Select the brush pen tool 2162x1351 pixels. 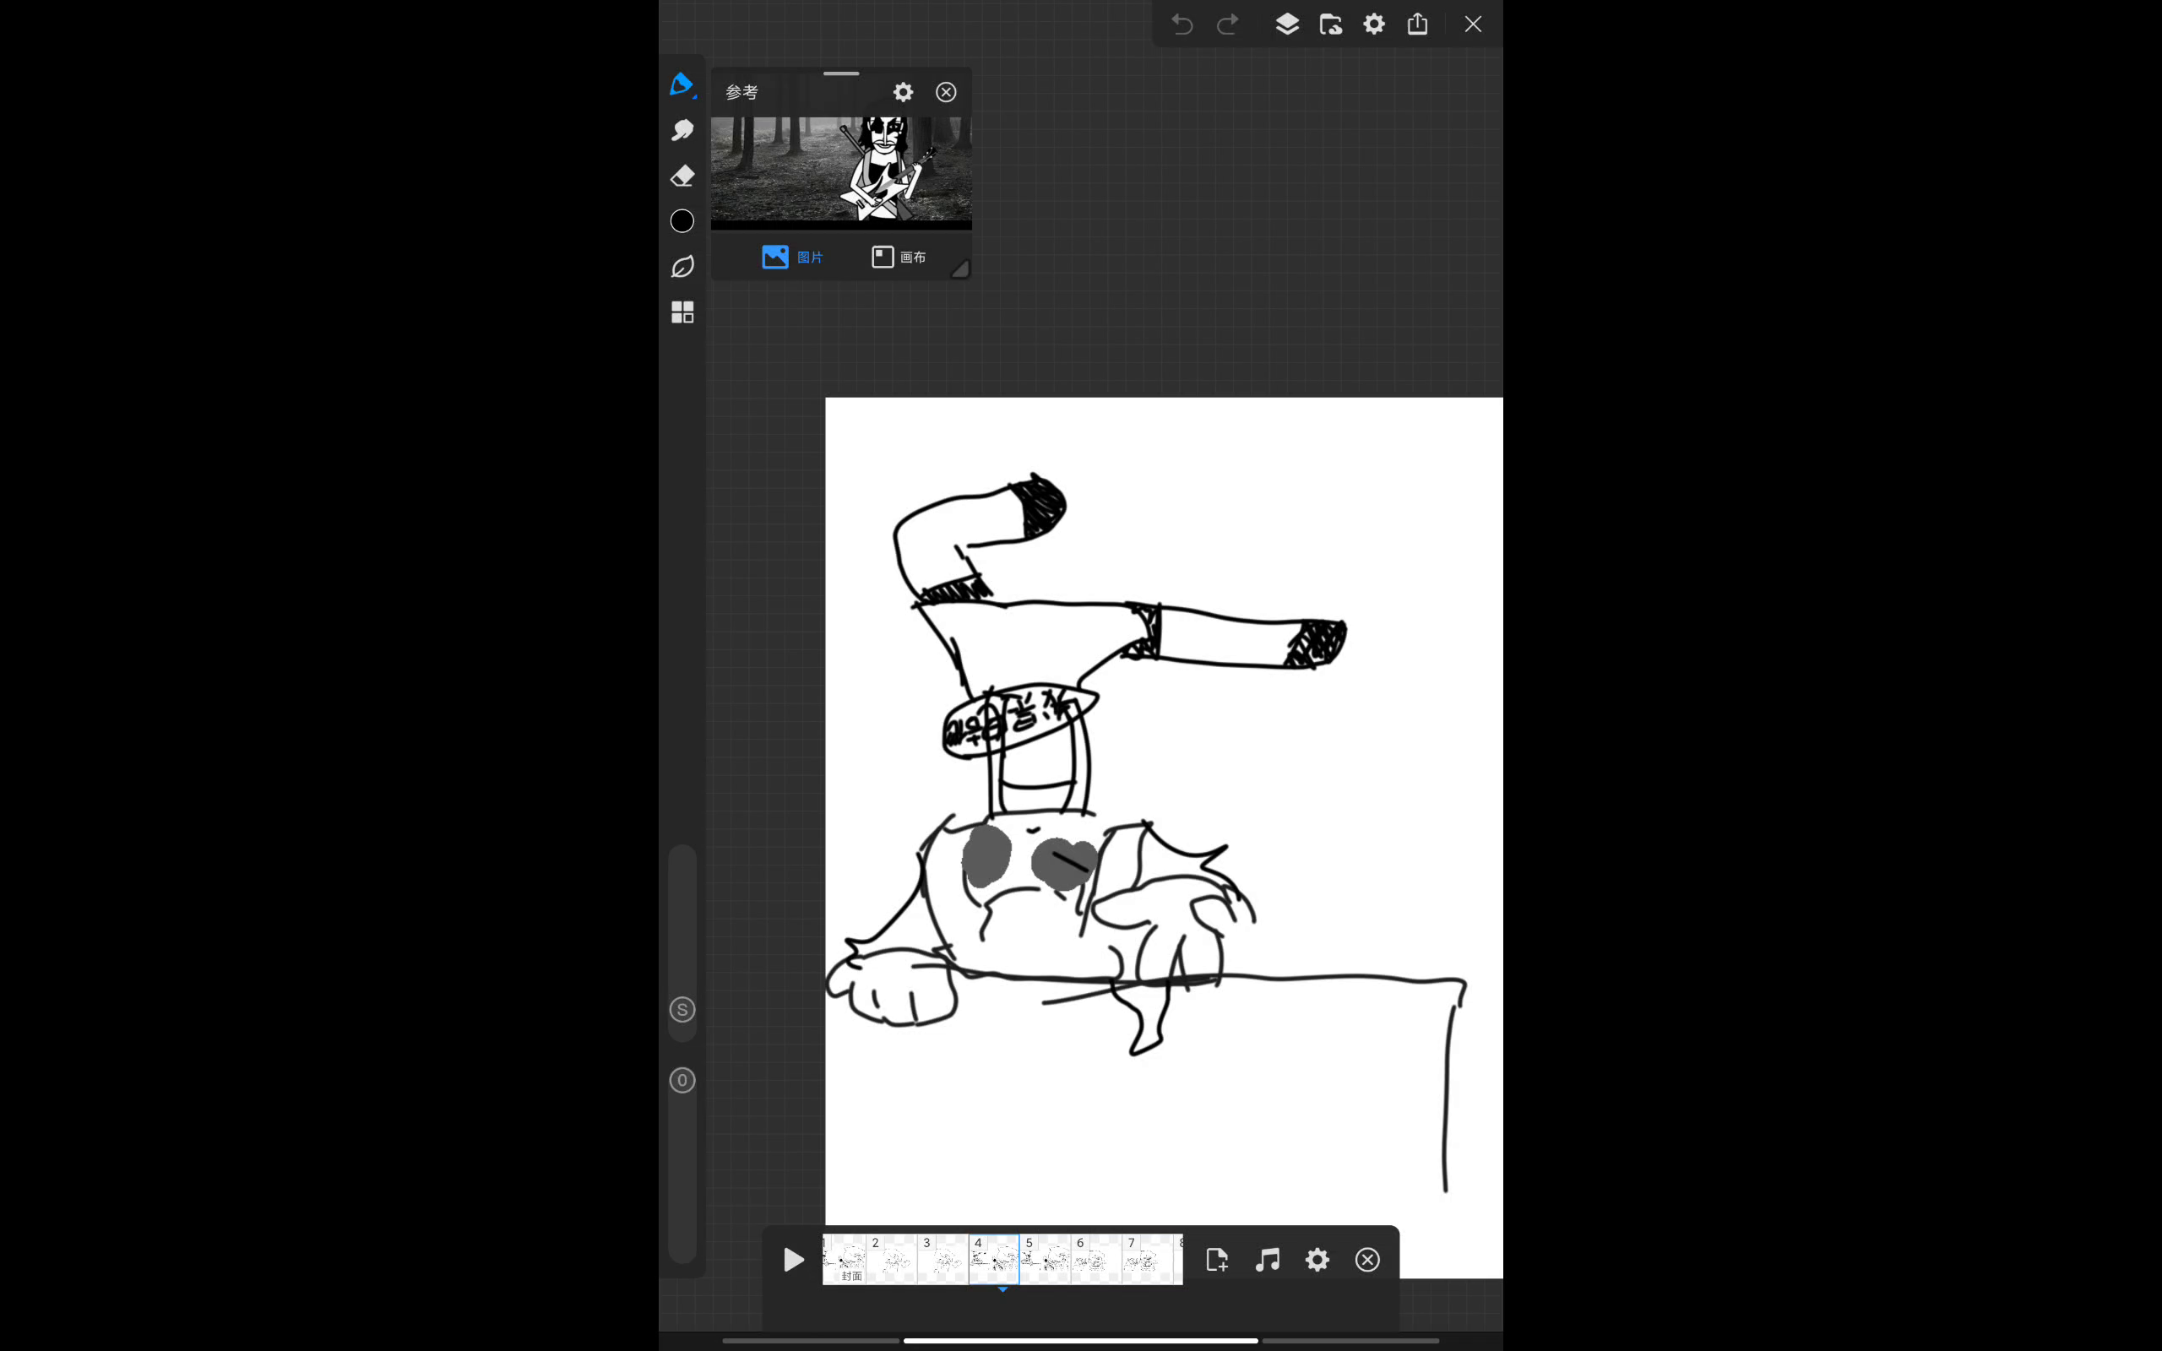tap(682, 85)
